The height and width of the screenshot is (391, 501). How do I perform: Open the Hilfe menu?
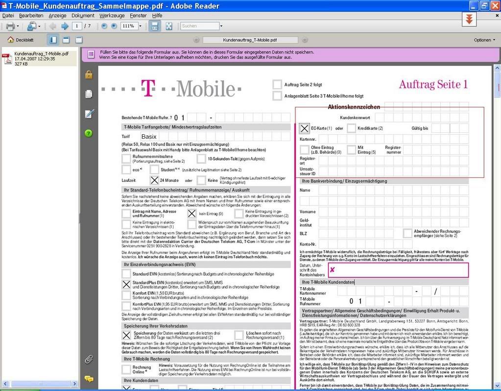(157, 15)
